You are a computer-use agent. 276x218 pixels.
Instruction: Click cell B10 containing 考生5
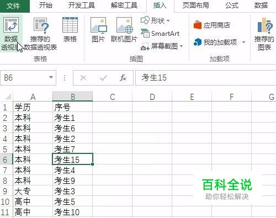pos(73,201)
